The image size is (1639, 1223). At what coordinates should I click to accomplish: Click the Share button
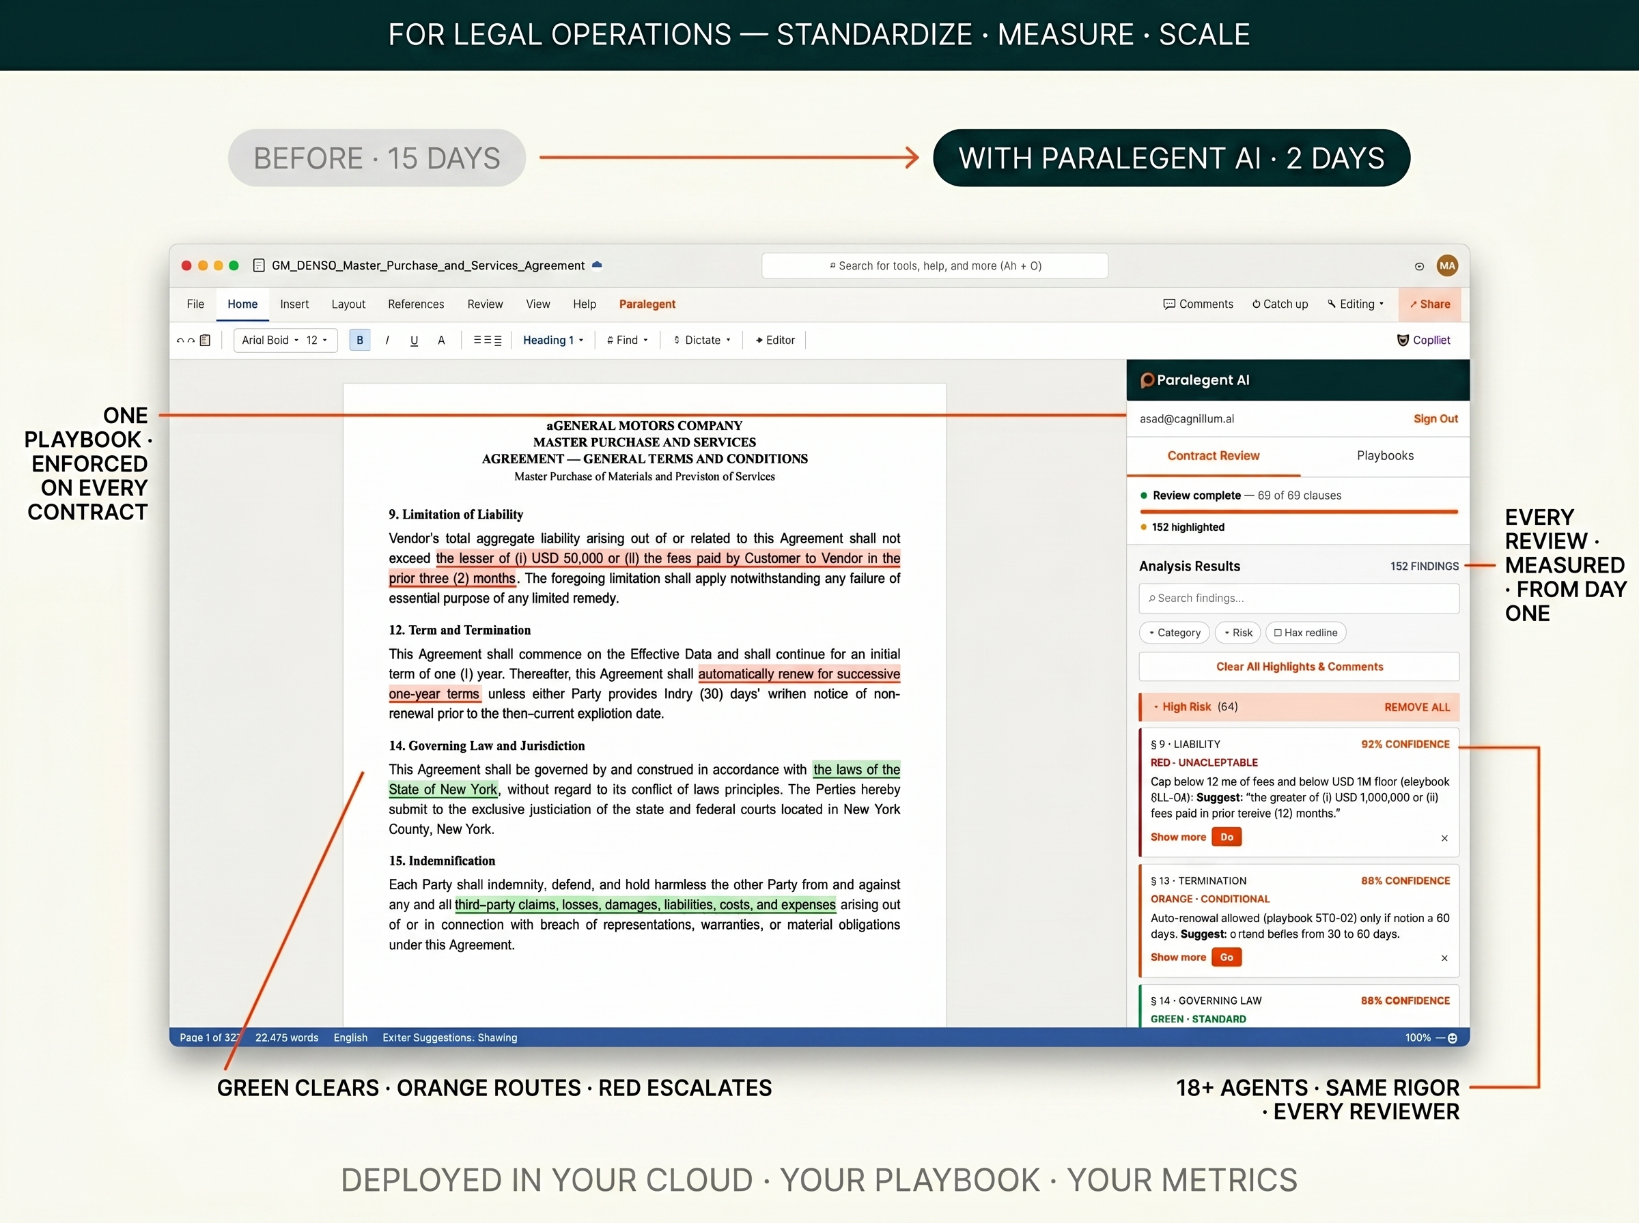(1429, 304)
